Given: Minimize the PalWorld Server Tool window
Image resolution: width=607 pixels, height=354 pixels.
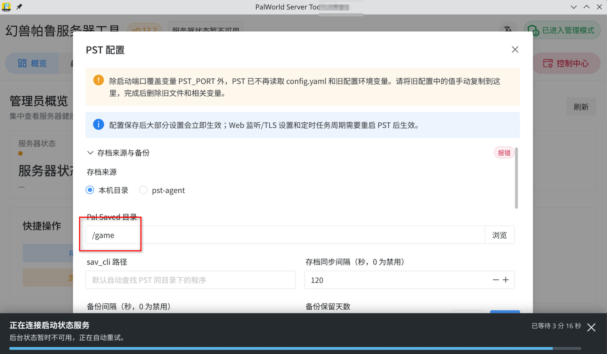Looking at the screenshot, I should pos(573,7).
